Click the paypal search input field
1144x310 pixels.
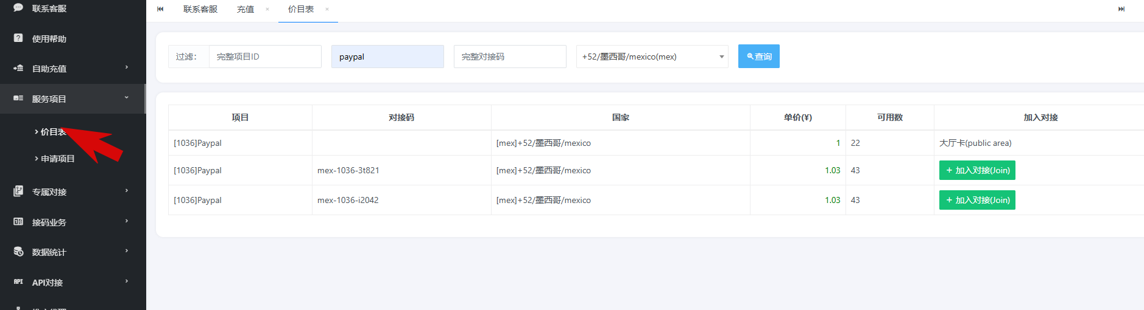[x=387, y=57]
